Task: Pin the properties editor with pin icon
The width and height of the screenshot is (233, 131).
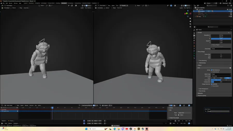Action: coord(231,30)
